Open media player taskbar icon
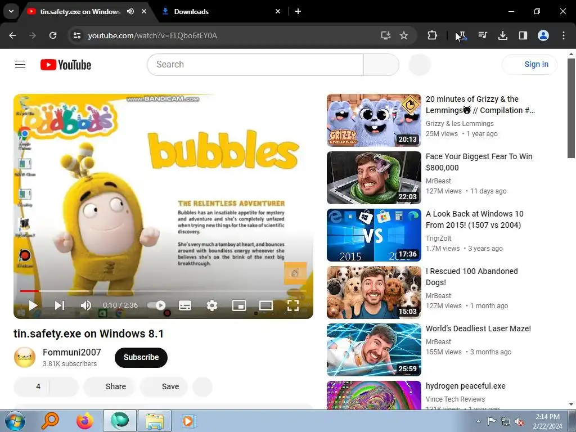The width and height of the screenshot is (576, 432). [x=189, y=421]
